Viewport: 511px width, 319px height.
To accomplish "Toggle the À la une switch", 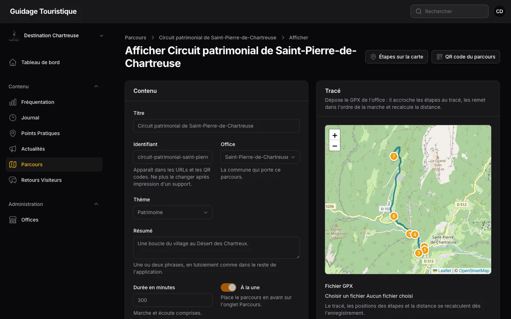I will click(x=228, y=288).
